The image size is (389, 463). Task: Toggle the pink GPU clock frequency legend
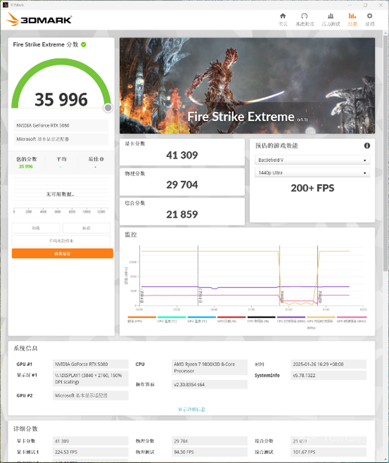(x=352, y=319)
